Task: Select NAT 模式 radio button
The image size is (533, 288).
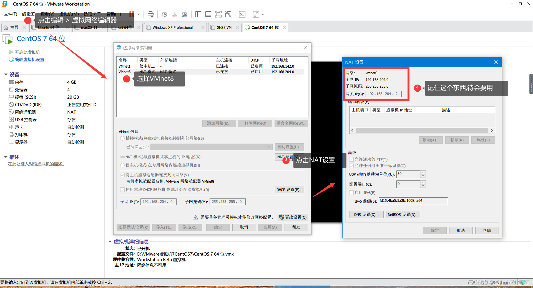Action: tap(122, 157)
